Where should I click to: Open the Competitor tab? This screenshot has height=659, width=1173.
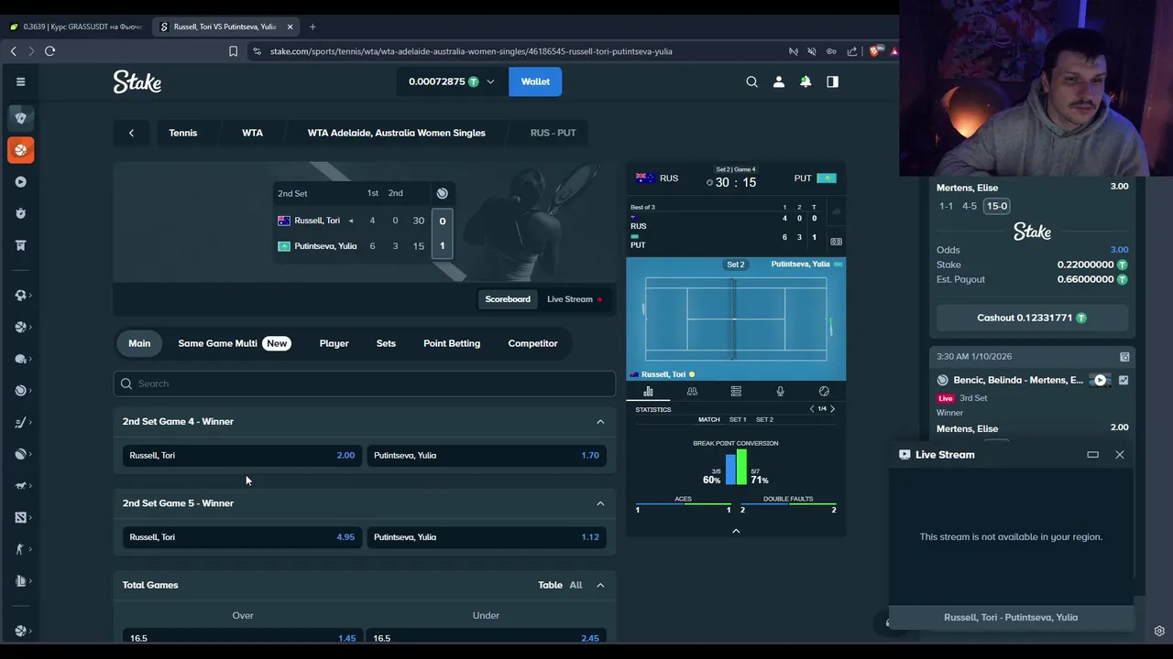tap(532, 343)
